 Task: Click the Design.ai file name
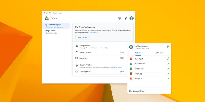click(x=138, y=79)
